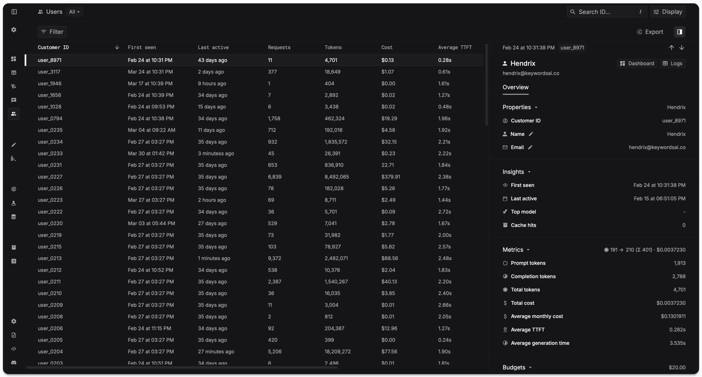This screenshot has width=702, height=377.
Task: Expand the Budgets section
Action: click(x=530, y=367)
